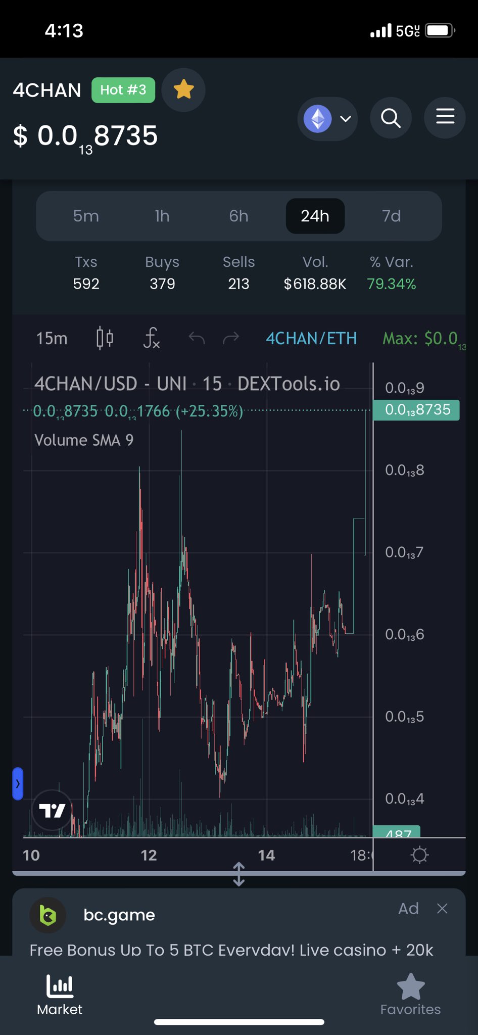Viewport: 478px width, 1035px height.
Task: Expand the blue side panel arrow
Action: pos(18,783)
